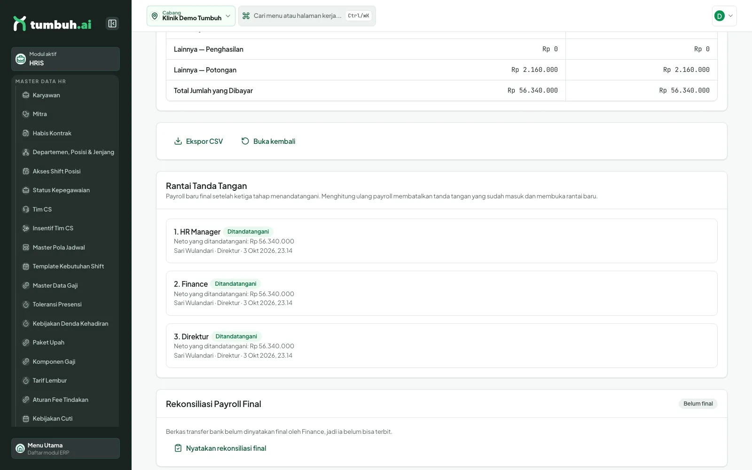Viewport: 752px width, 470px height.
Task: Open Template Kebutuhan Shift
Action: pyautogui.click(x=68, y=266)
